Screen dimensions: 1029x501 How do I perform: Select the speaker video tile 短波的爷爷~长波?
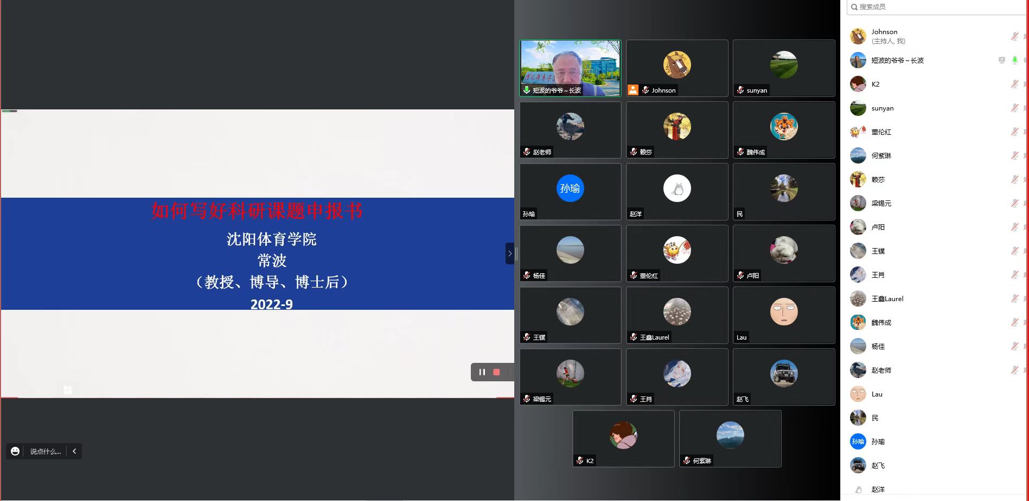coord(570,68)
